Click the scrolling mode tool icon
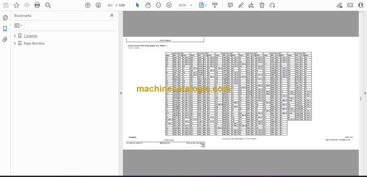367x177 pixels. click(214, 5)
